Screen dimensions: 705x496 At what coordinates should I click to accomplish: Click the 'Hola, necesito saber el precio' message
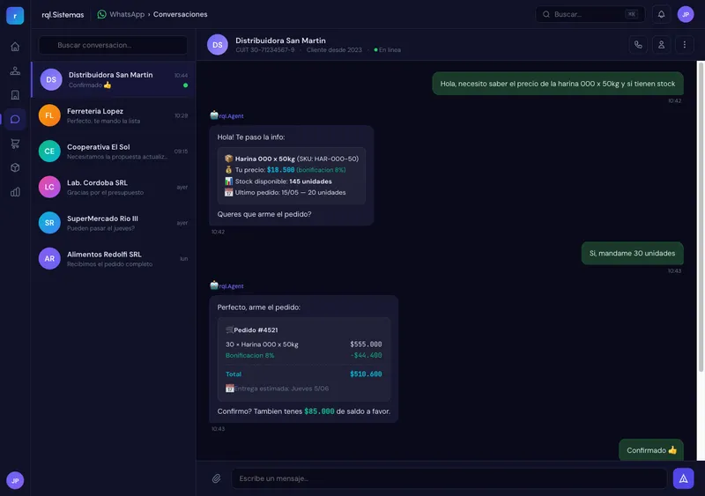(558, 84)
